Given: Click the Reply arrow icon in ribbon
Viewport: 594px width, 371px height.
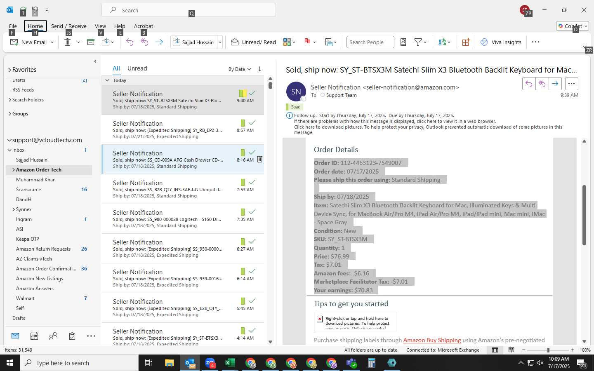Looking at the screenshot, I should (130, 42).
